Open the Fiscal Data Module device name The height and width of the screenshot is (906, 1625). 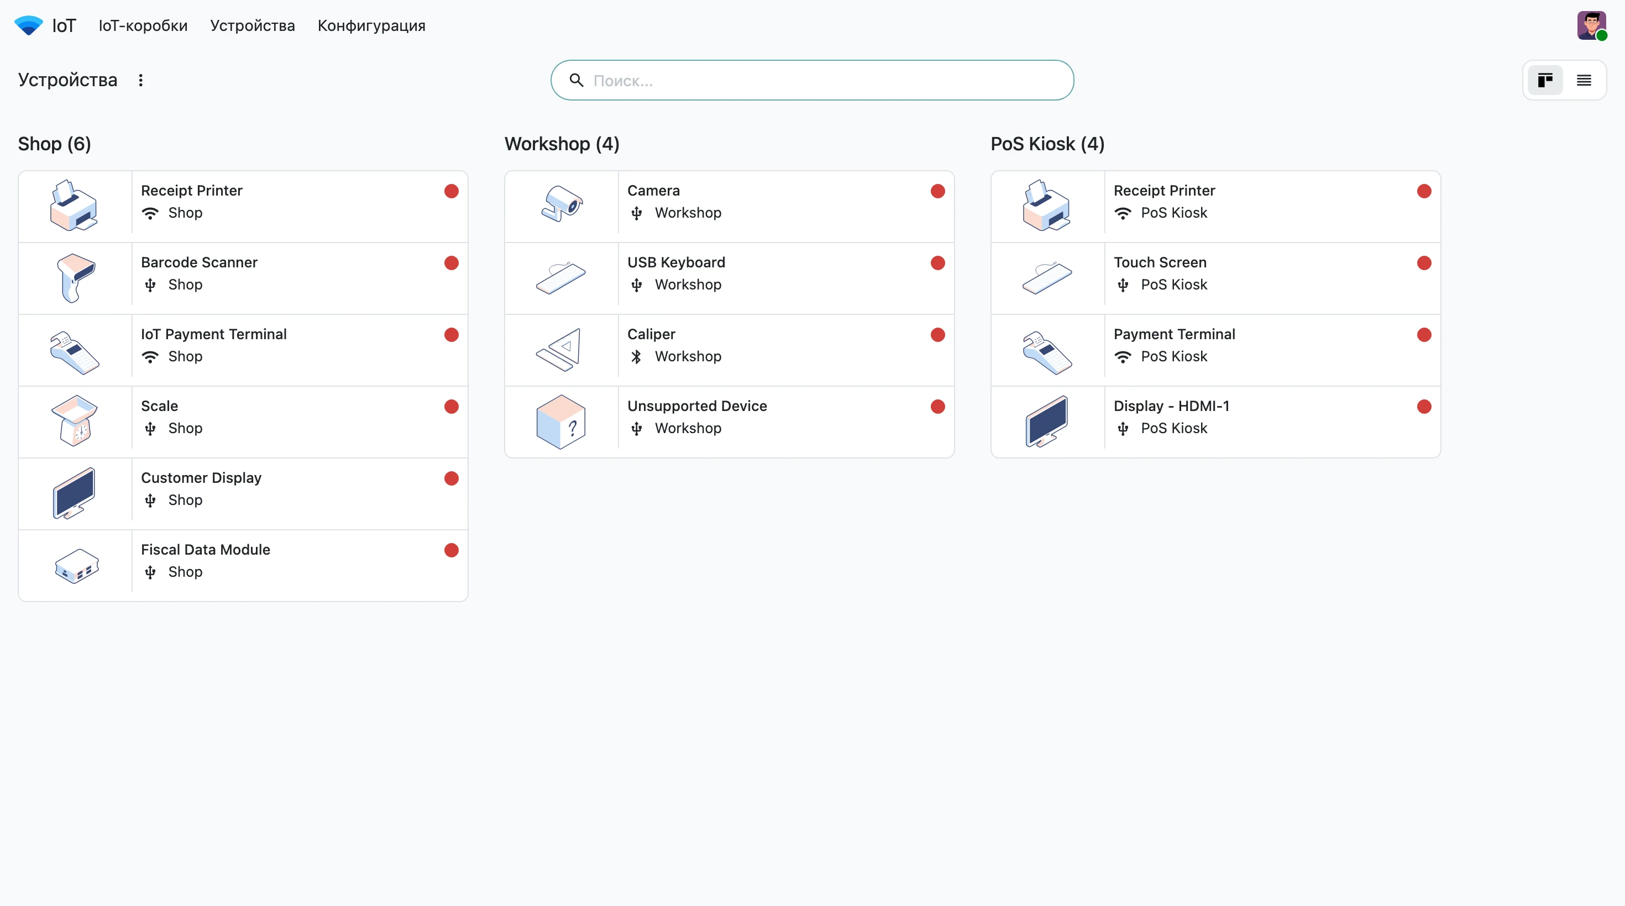click(x=206, y=549)
